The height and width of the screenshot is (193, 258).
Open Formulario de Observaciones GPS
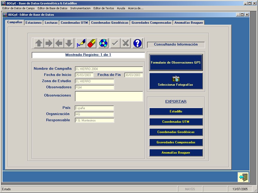point(176,63)
